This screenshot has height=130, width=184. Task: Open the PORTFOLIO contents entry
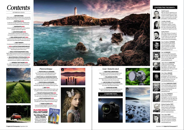pos(19,21)
